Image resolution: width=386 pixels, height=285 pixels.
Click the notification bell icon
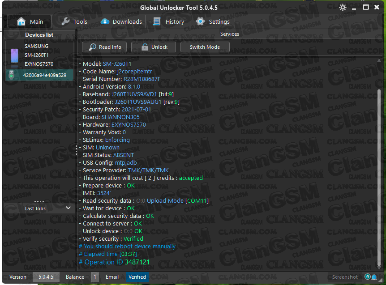click(374, 277)
